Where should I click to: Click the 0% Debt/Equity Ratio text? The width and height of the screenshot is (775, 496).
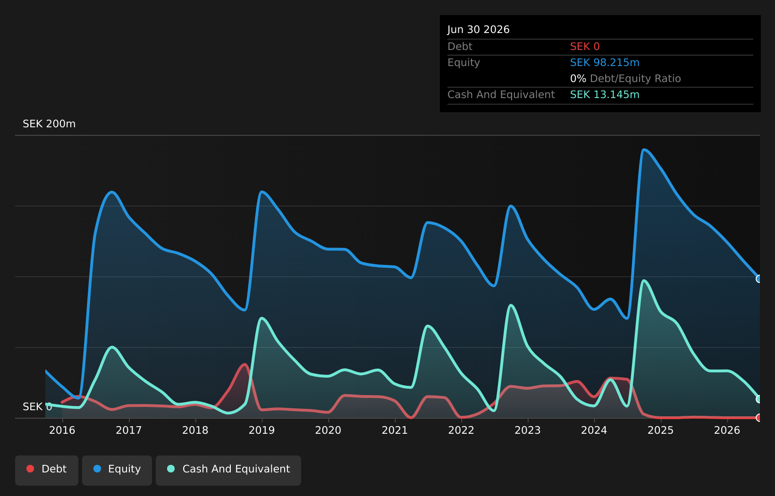625,79
